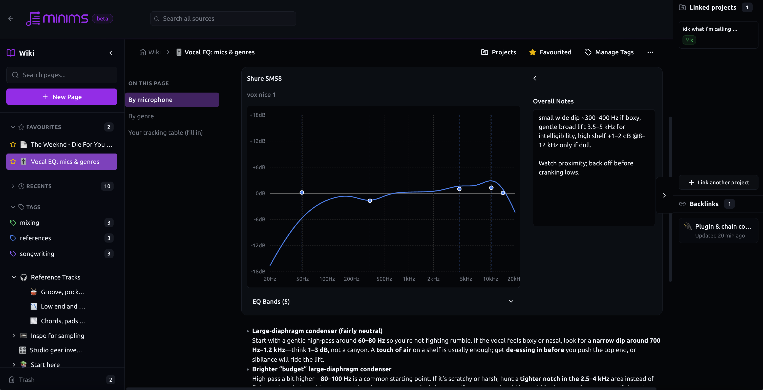Image resolution: width=763 pixels, height=390 pixels.
Task: Toggle star on Vocal EQ sidebar item
Action: click(13, 162)
